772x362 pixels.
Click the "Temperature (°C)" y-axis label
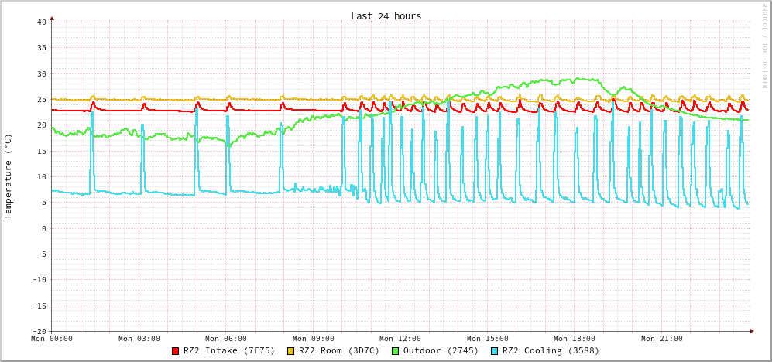point(9,176)
